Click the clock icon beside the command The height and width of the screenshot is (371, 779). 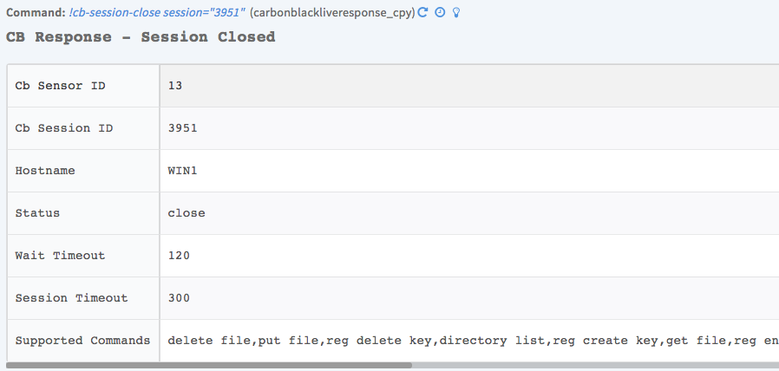tap(440, 13)
